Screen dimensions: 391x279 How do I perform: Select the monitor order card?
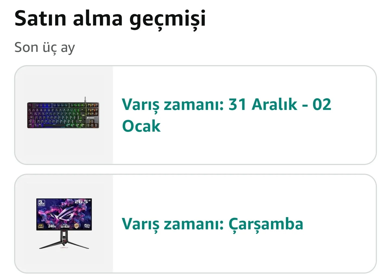195,224
